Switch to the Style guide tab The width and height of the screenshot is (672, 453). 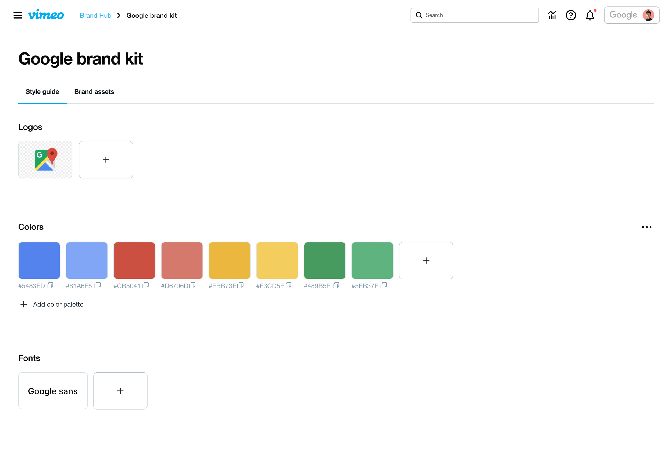[42, 91]
